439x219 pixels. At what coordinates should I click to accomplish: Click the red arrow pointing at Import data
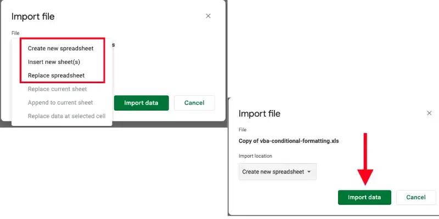pyautogui.click(x=365, y=159)
